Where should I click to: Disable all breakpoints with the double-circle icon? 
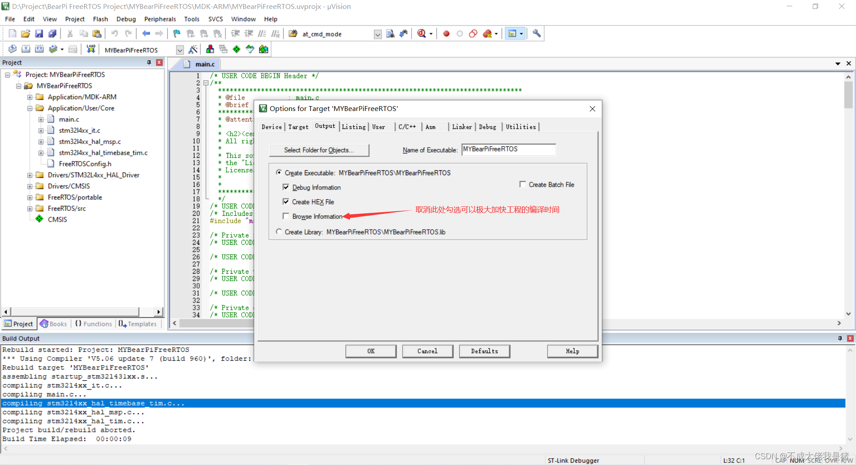tap(473, 33)
